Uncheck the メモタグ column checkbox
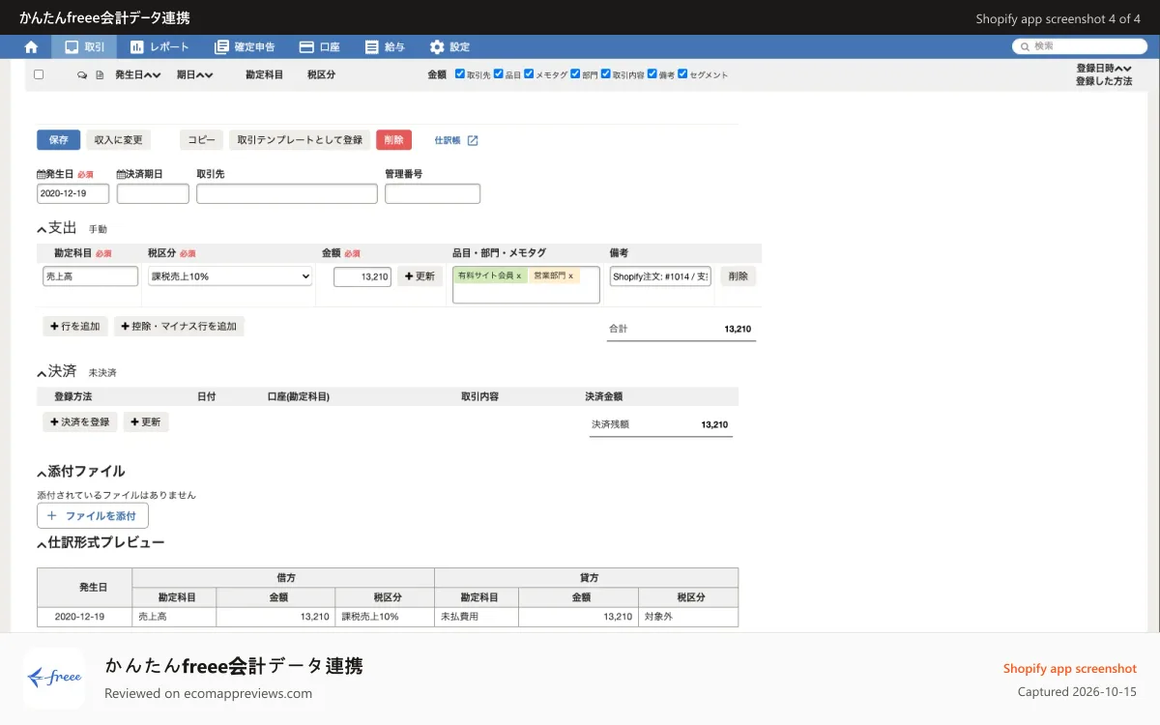 click(x=529, y=73)
